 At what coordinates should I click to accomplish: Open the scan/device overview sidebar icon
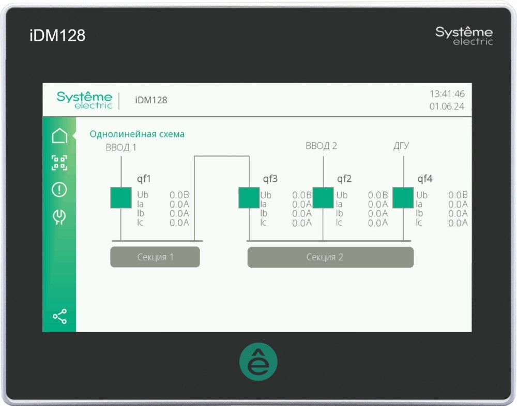pyautogui.click(x=59, y=162)
